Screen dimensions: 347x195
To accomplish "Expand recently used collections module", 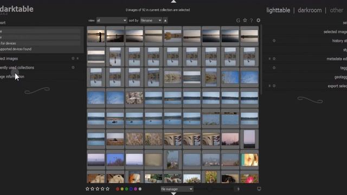I will pyautogui.click(x=17, y=68).
